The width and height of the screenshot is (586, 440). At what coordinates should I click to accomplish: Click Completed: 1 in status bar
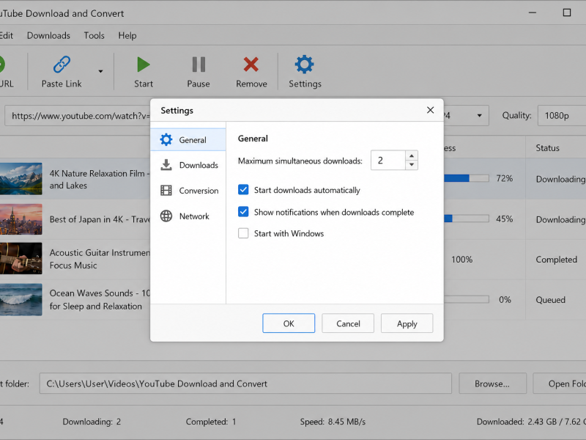211,422
